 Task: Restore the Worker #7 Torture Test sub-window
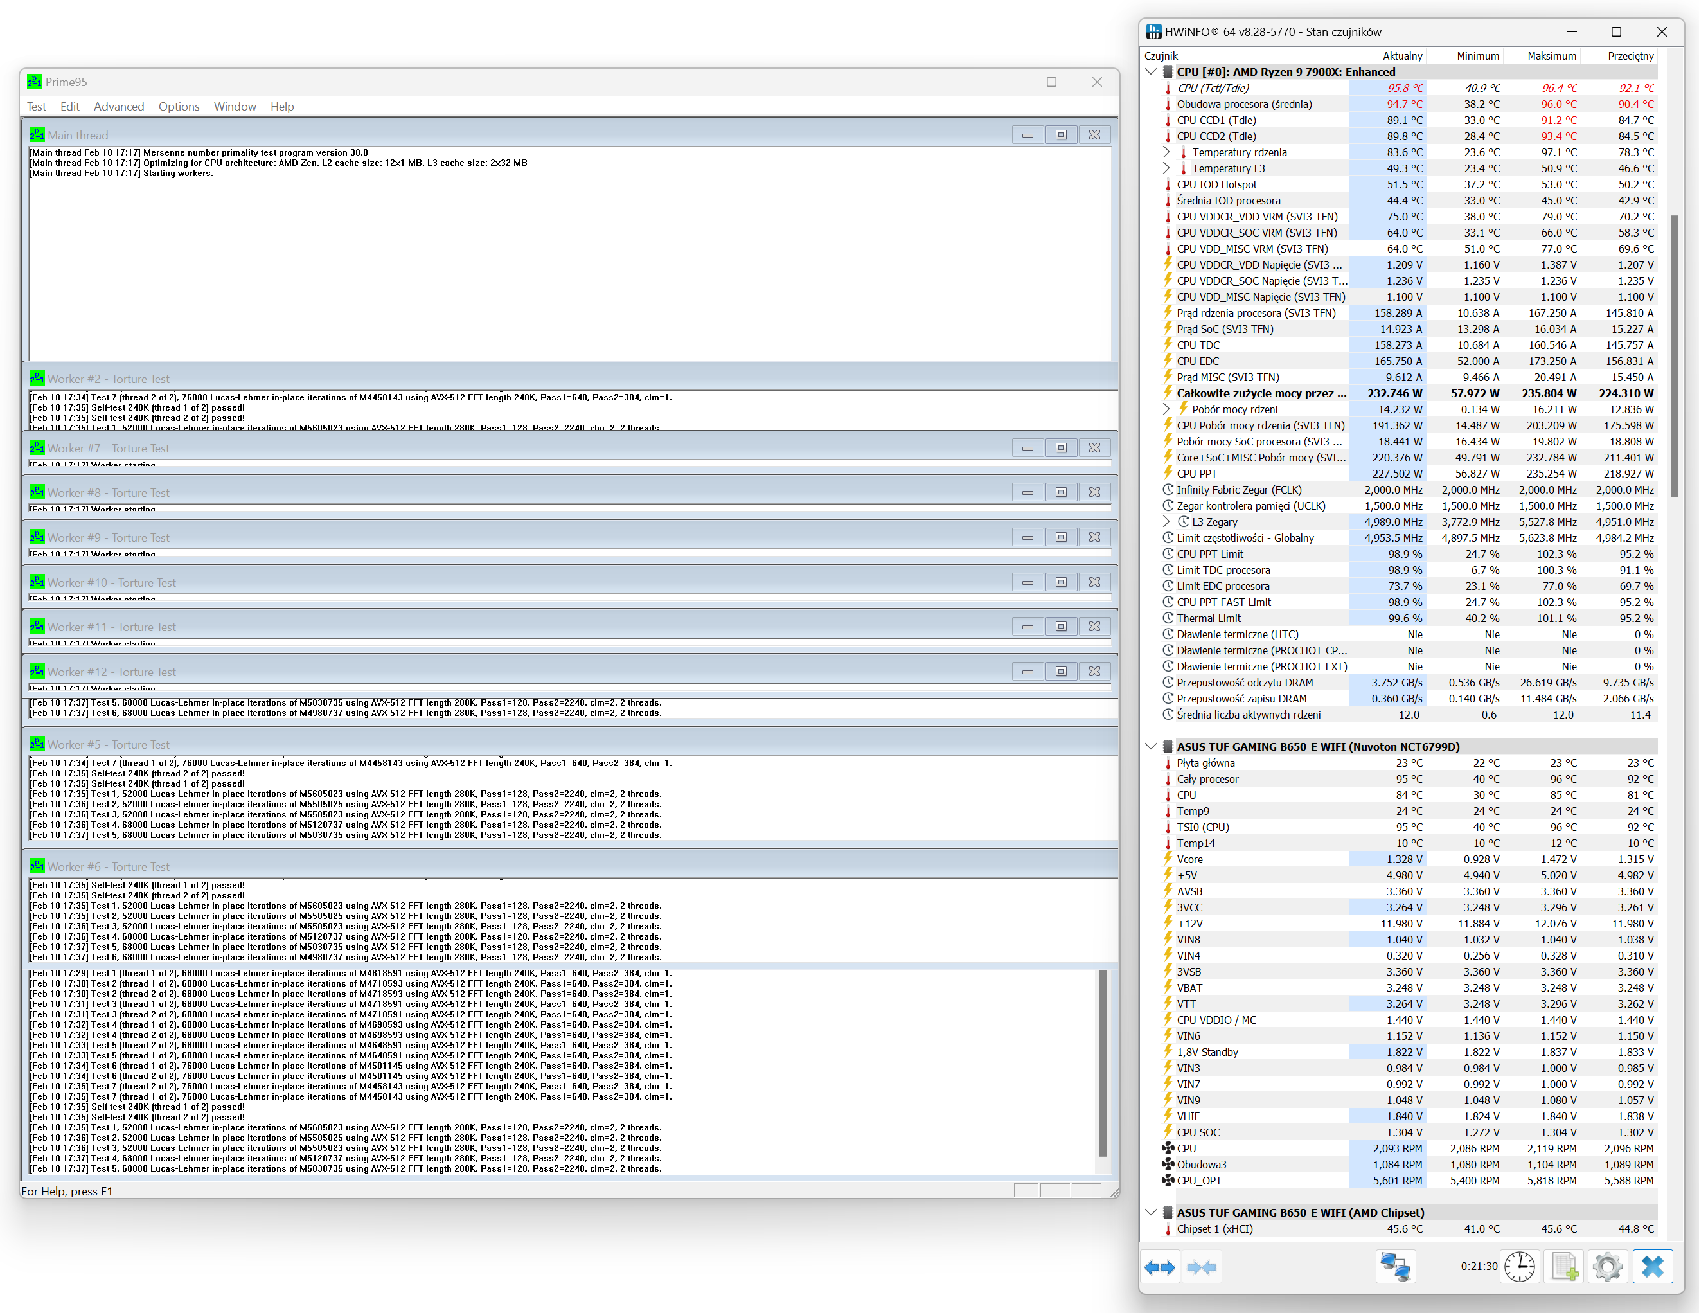(x=1060, y=448)
